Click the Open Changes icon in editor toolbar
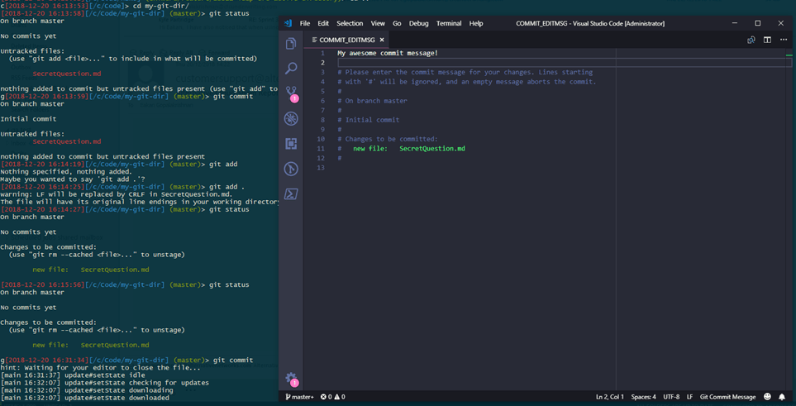The width and height of the screenshot is (796, 406). 751,40
